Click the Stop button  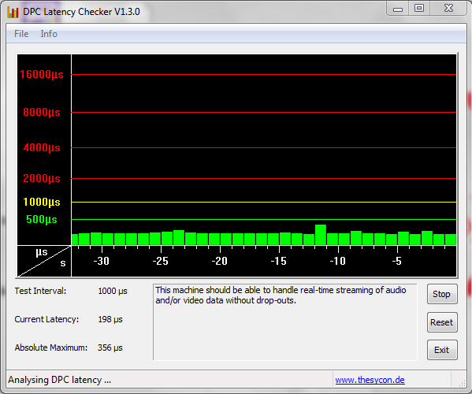(x=442, y=294)
